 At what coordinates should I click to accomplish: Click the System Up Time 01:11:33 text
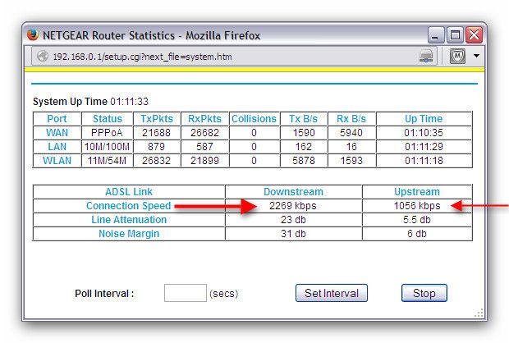click(x=90, y=102)
